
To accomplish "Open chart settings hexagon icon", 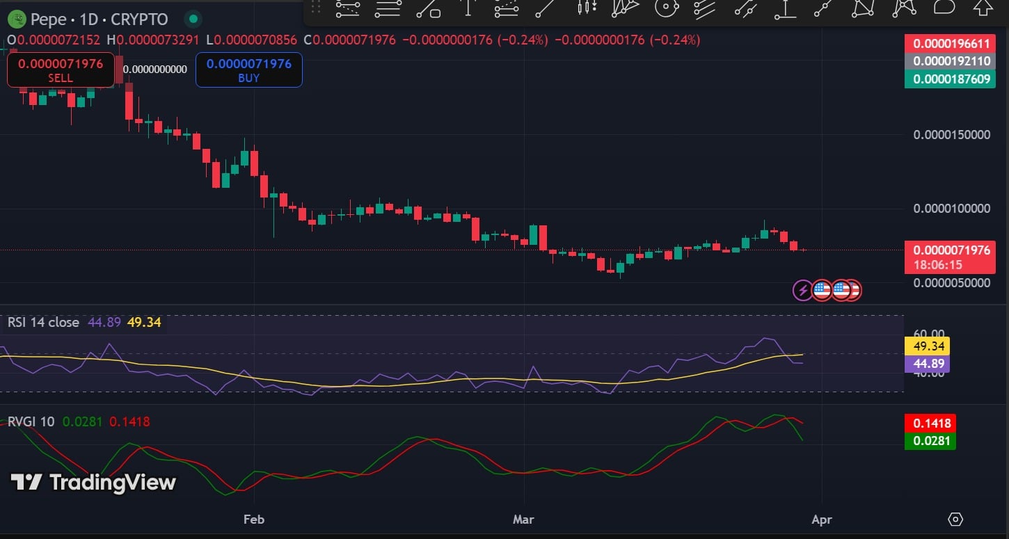I will [x=955, y=519].
